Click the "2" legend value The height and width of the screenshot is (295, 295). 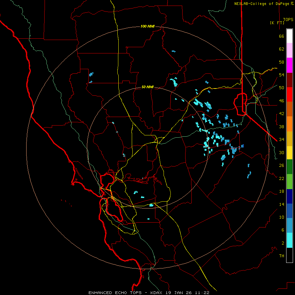tap(283, 243)
